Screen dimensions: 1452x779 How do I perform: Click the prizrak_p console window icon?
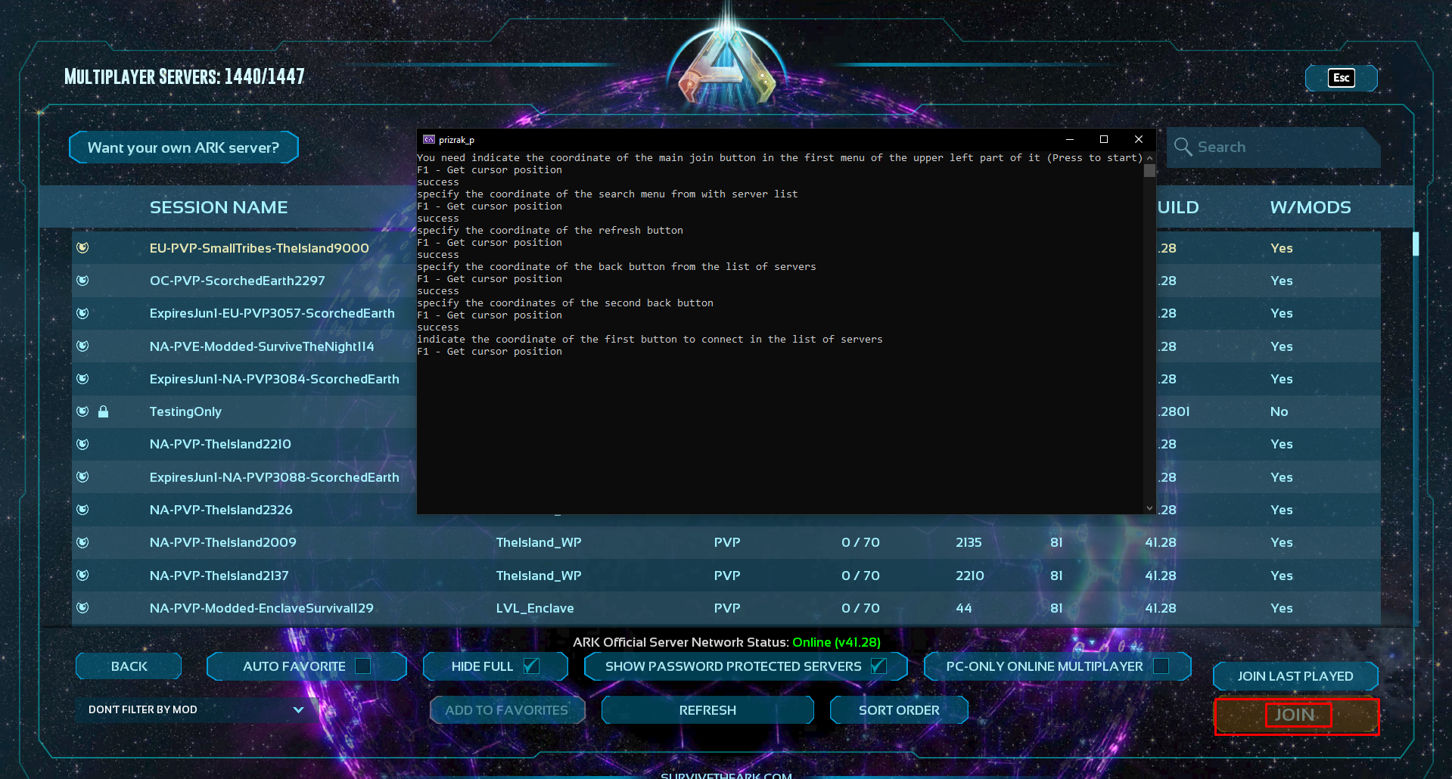(429, 139)
